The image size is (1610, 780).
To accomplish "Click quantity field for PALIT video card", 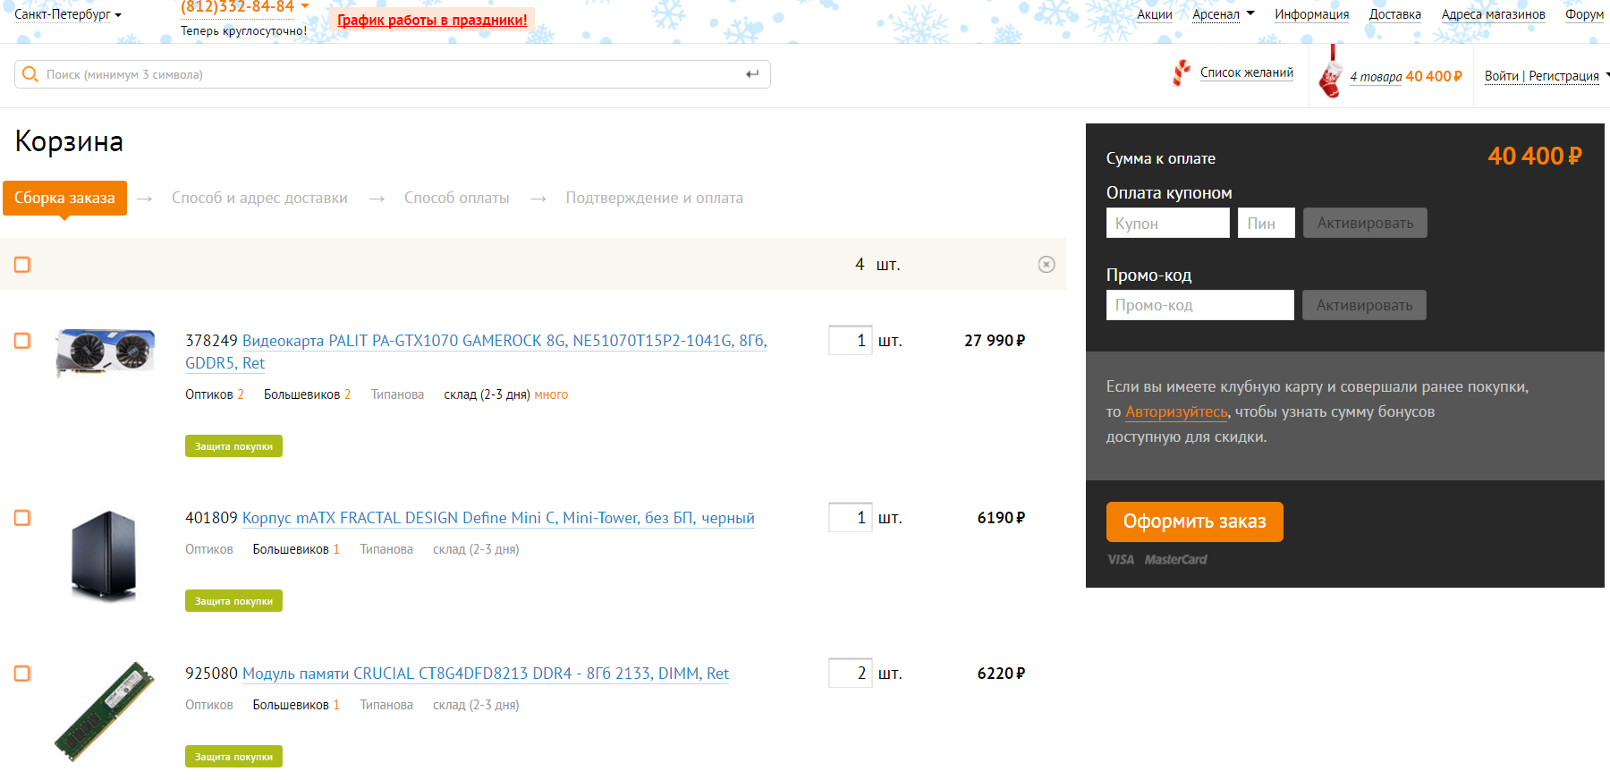I will coord(850,341).
